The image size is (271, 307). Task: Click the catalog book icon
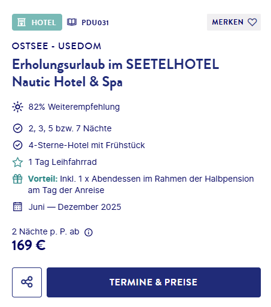(72, 22)
